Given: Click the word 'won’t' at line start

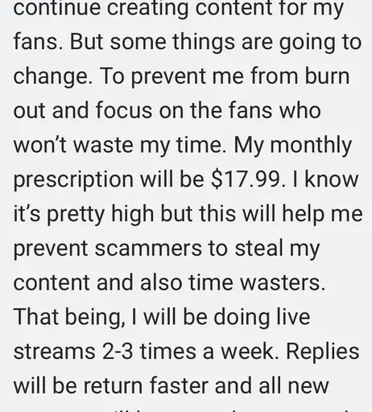Looking at the screenshot, I should click(40, 145).
